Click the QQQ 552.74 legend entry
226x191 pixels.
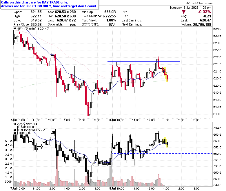[x=27, y=124]
